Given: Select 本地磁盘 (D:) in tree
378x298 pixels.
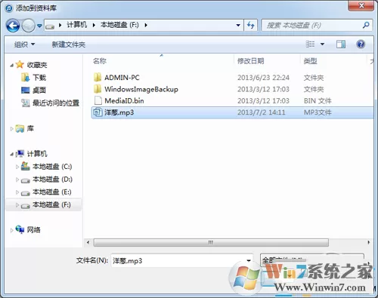Looking at the screenshot, I should pos(52,179).
